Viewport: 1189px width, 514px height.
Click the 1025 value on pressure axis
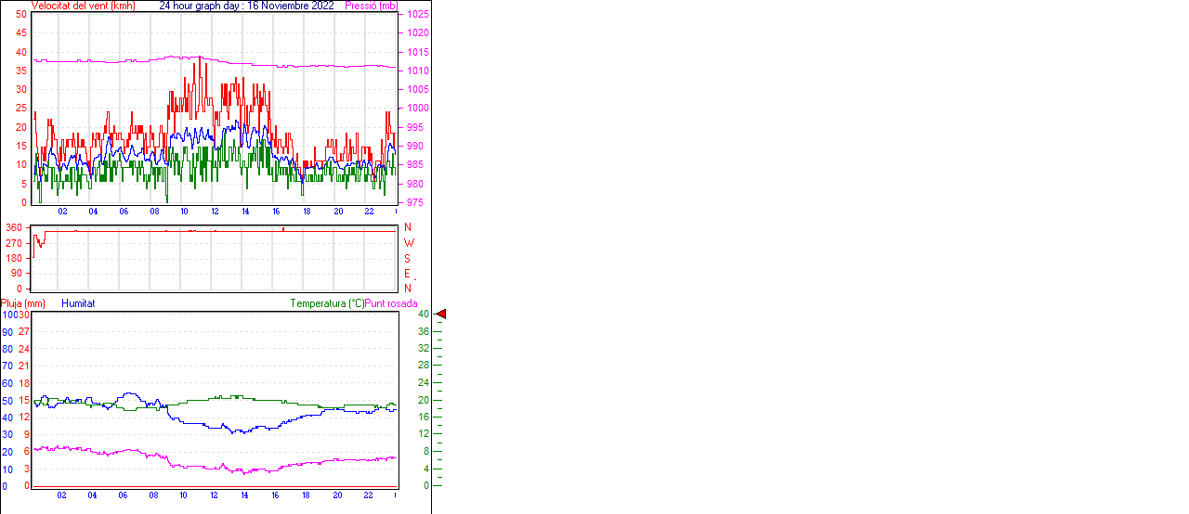(x=418, y=15)
